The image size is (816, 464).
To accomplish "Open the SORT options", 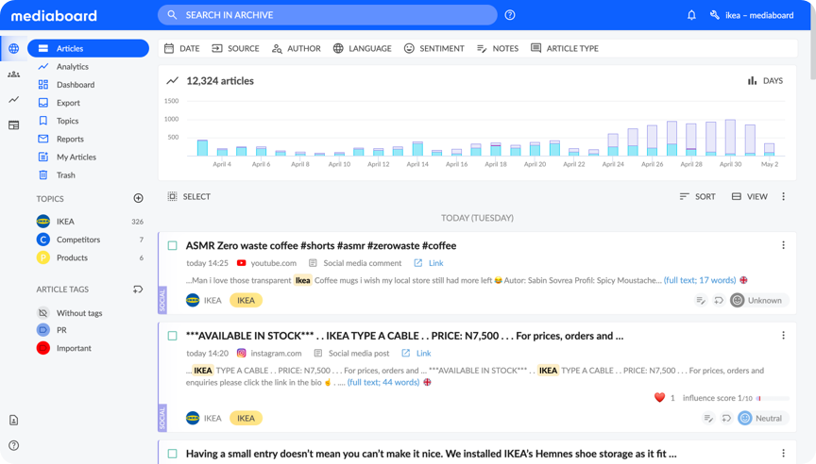I will point(697,196).
